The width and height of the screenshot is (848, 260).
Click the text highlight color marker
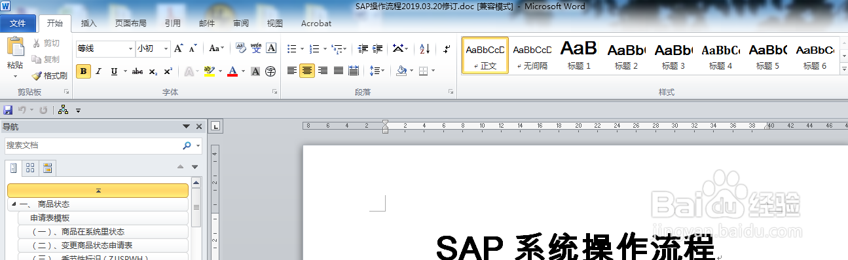point(209,71)
